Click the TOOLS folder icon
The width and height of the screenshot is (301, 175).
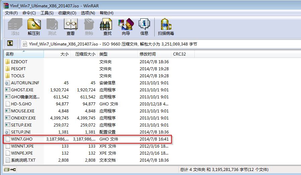pyautogui.click(x=7, y=76)
